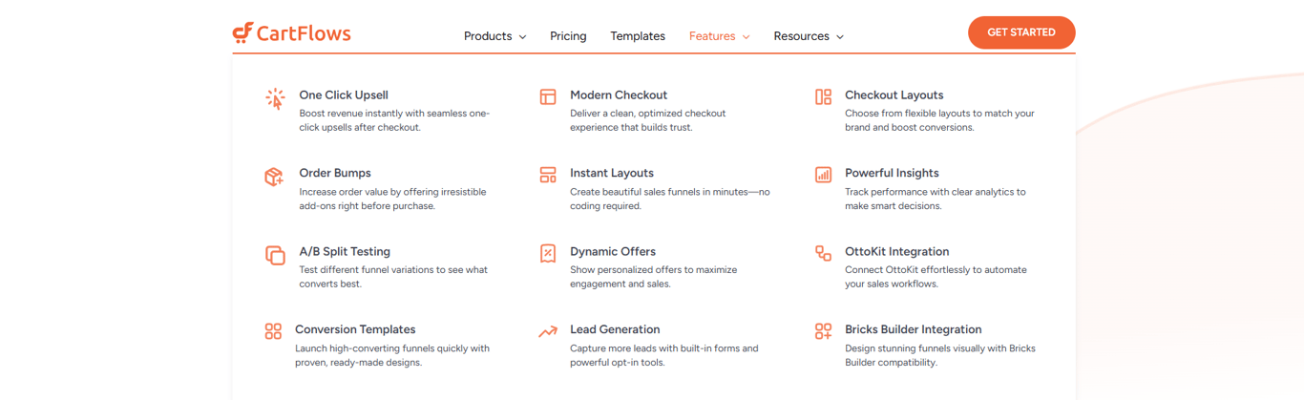
Task: Click the GET STARTED button
Action: tap(1021, 32)
